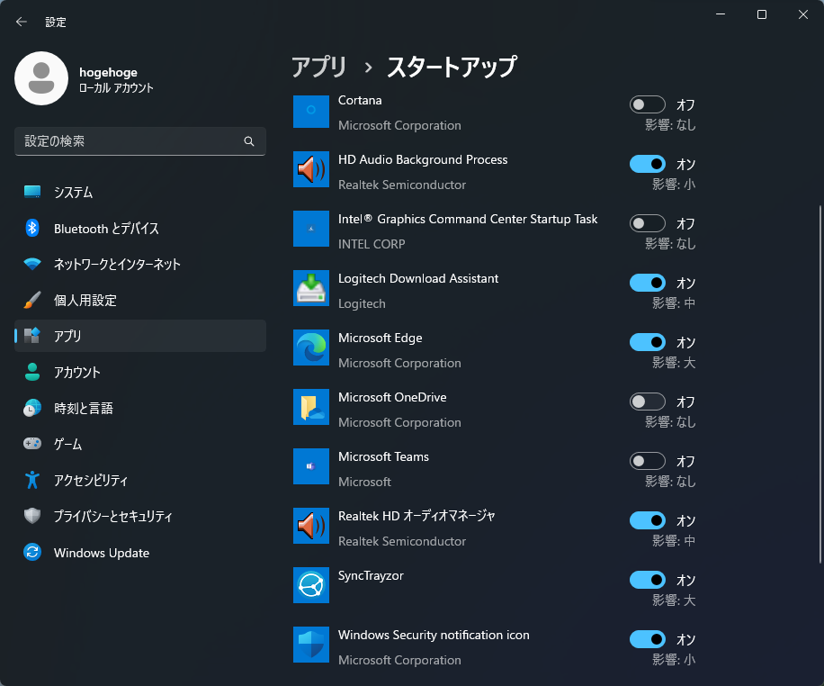Enable Cortana at startup
This screenshot has height=686, width=824.
648,104
